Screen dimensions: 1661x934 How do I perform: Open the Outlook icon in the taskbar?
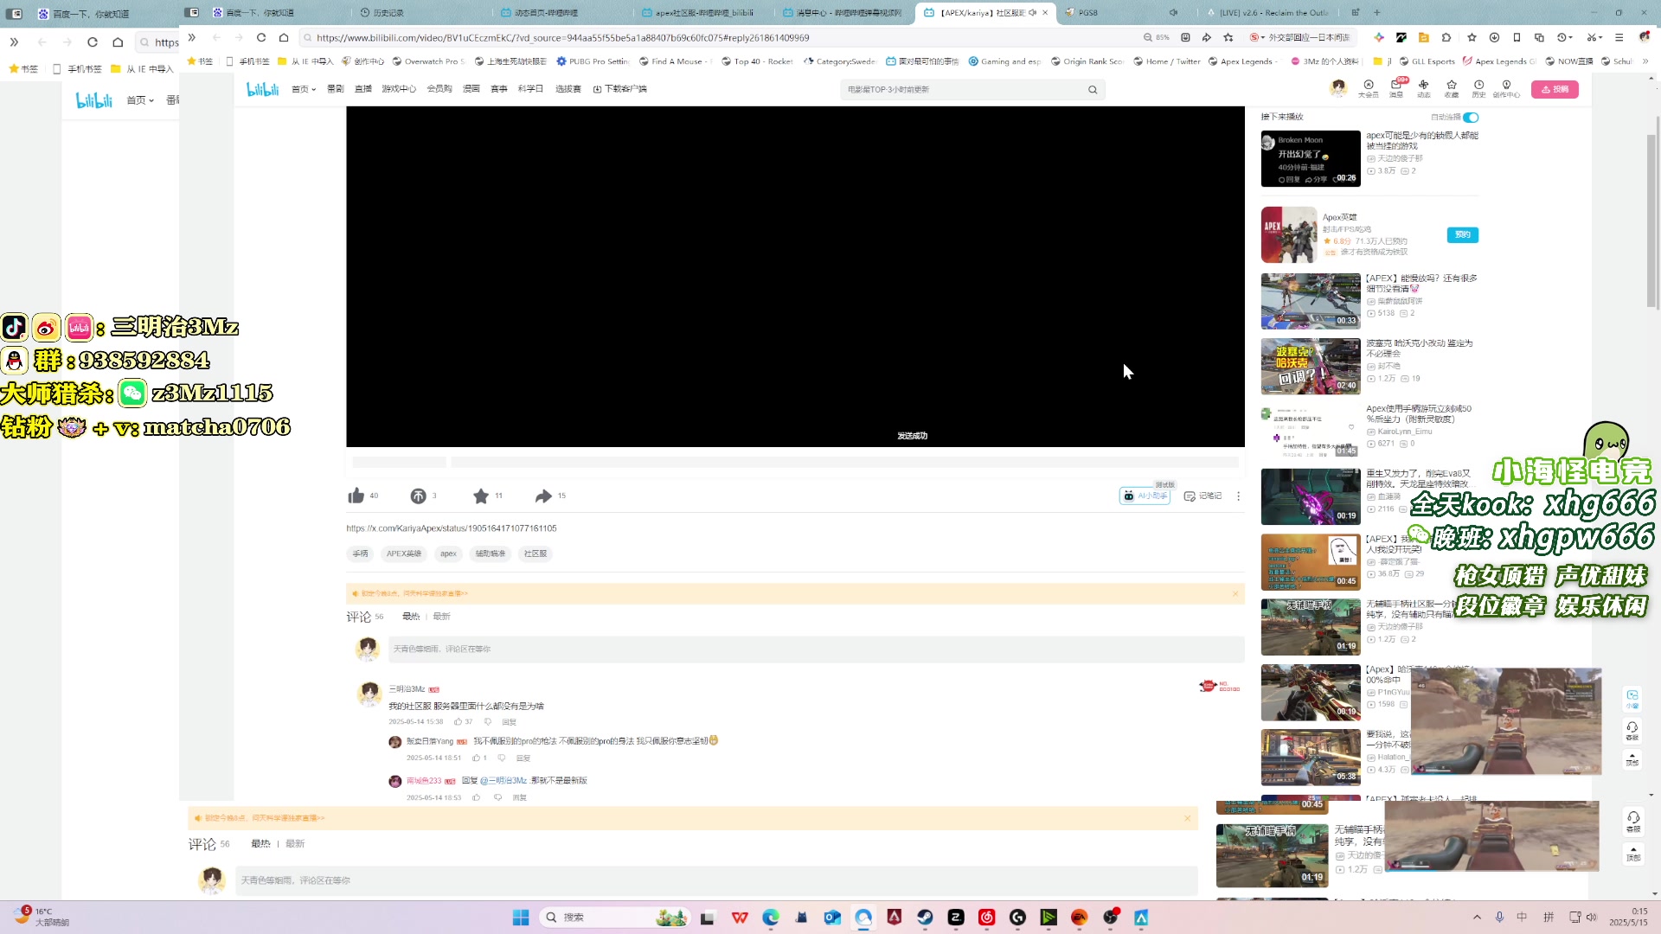[x=832, y=918]
